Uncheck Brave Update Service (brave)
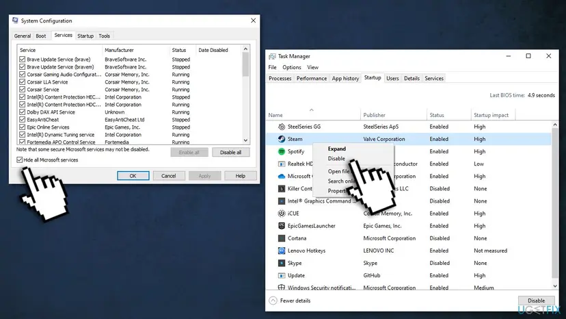 point(23,60)
